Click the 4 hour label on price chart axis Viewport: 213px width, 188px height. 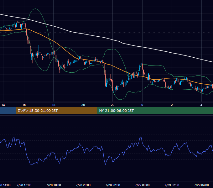click(201, 105)
